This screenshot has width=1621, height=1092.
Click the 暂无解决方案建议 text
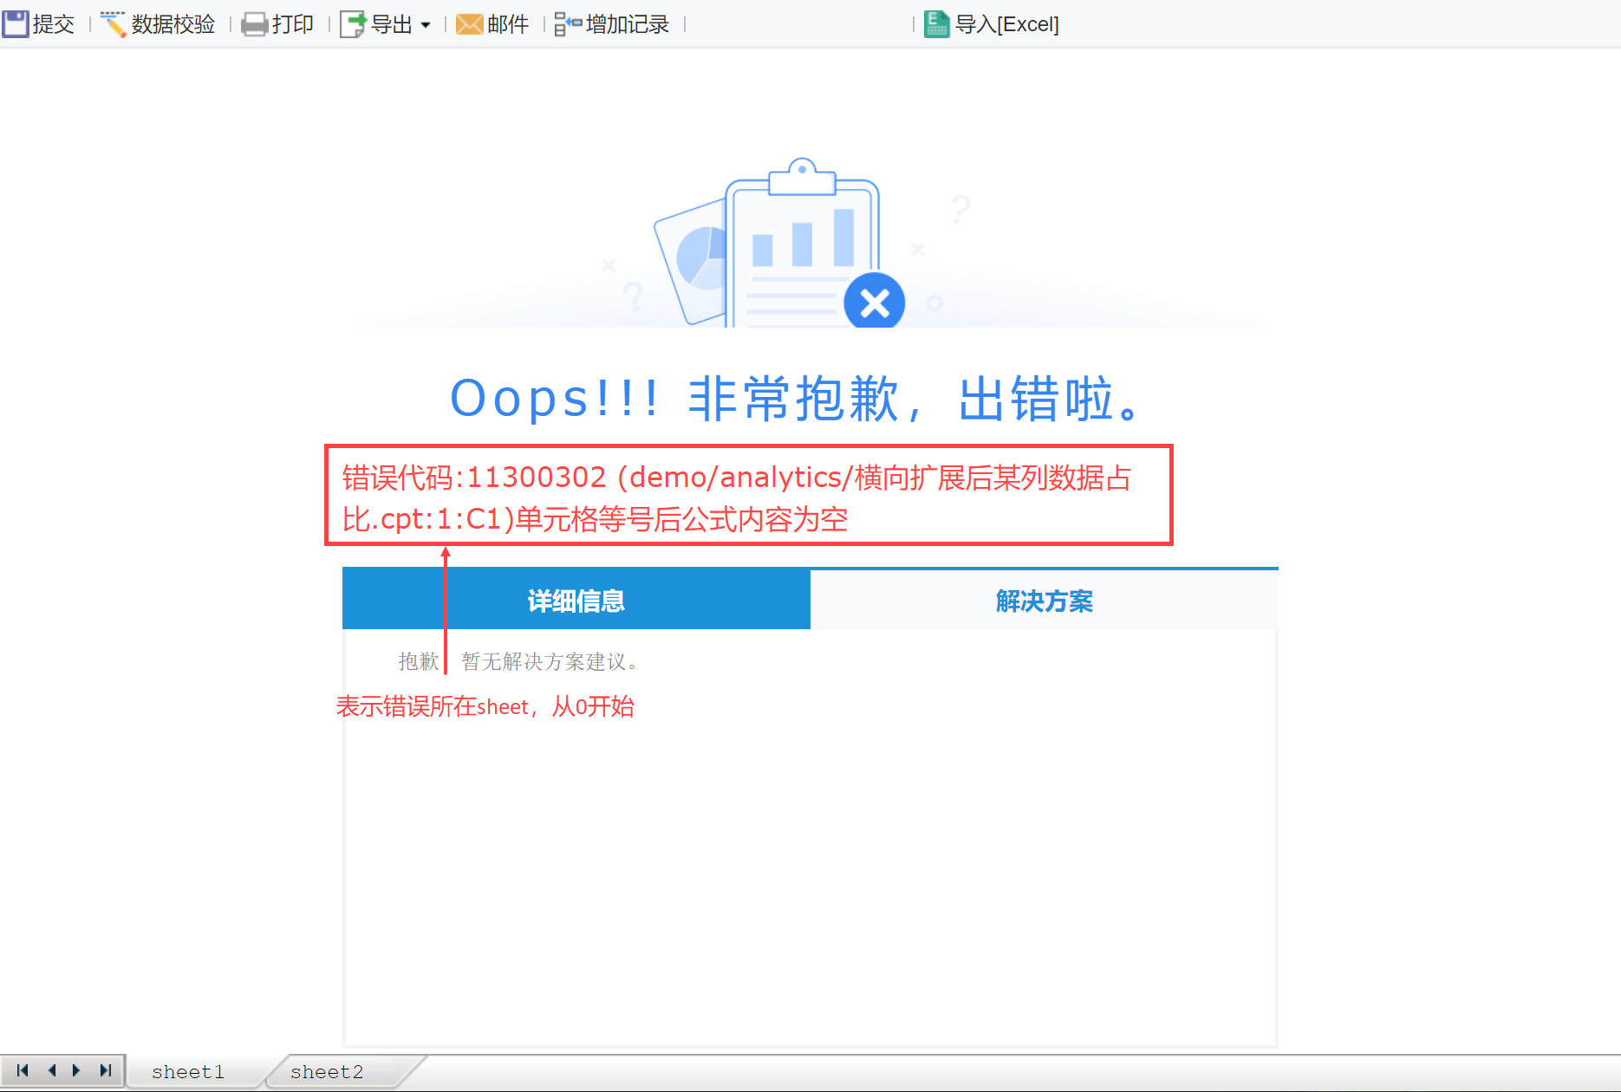(550, 662)
